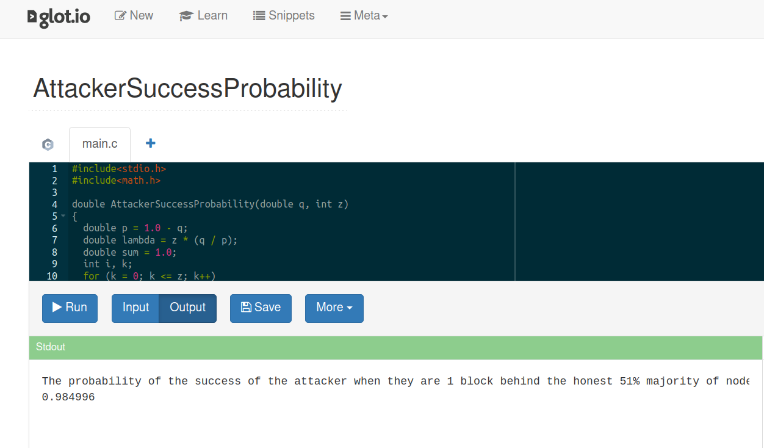Save the snippet
This screenshot has width=764, height=448.
point(261,308)
